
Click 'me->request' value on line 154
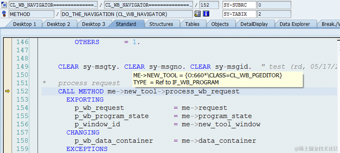204,108
